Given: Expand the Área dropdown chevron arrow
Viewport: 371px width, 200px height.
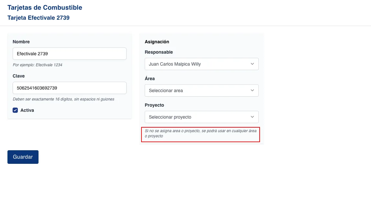Looking at the screenshot, I should (x=253, y=90).
